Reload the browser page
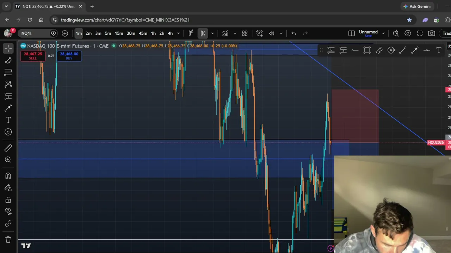This screenshot has width=451, height=253. (30, 20)
